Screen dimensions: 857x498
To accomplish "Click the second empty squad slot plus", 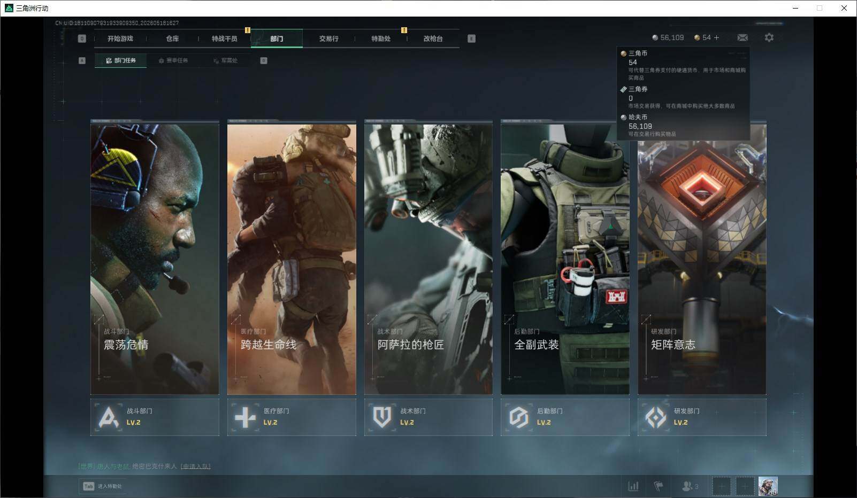I will [x=744, y=486].
